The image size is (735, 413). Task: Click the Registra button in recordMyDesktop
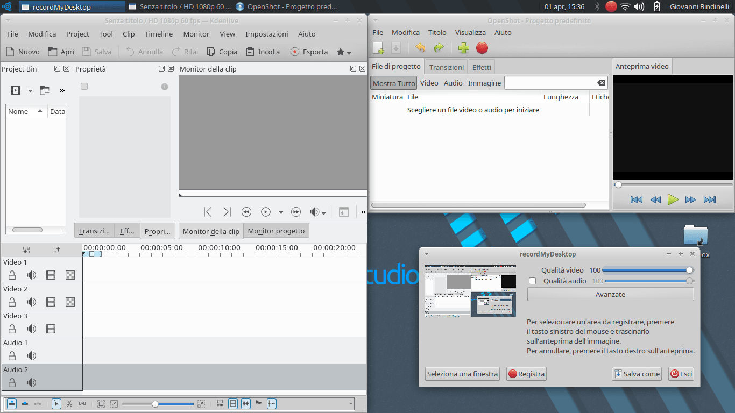[526, 374]
